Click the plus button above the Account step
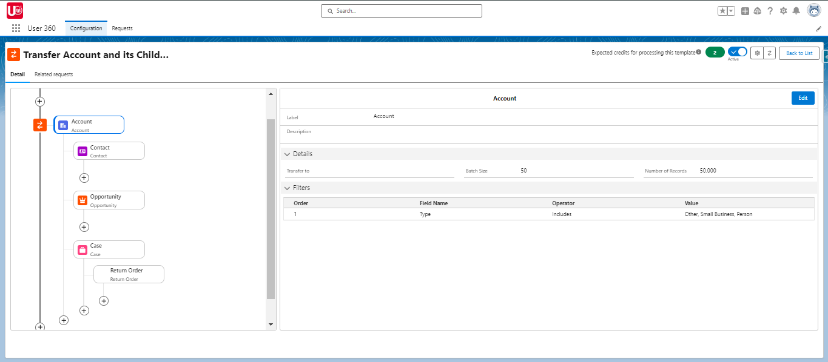The height and width of the screenshot is (362, 828). click(x=40, y=102)
